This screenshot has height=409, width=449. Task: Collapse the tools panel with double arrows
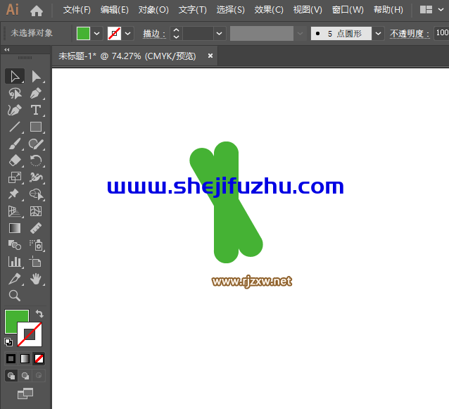coord(7,50)
